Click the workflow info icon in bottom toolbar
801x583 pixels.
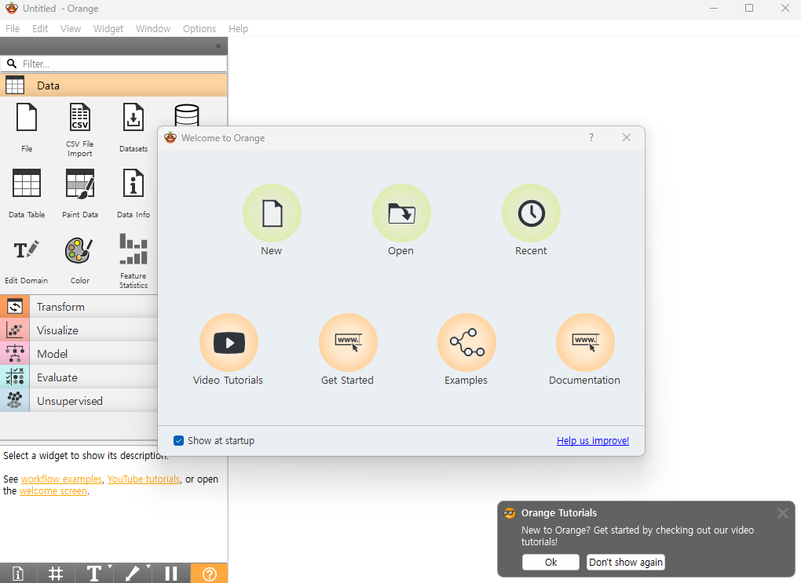pos(18,574)
